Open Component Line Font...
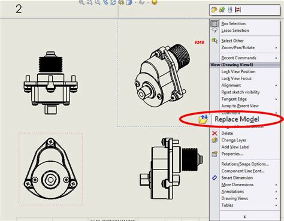 (243, 171)
